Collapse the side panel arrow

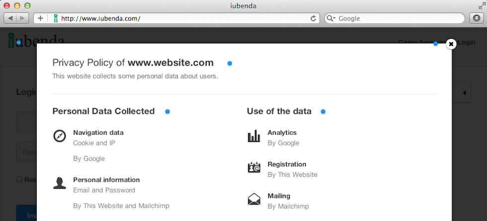pos(464,93)
